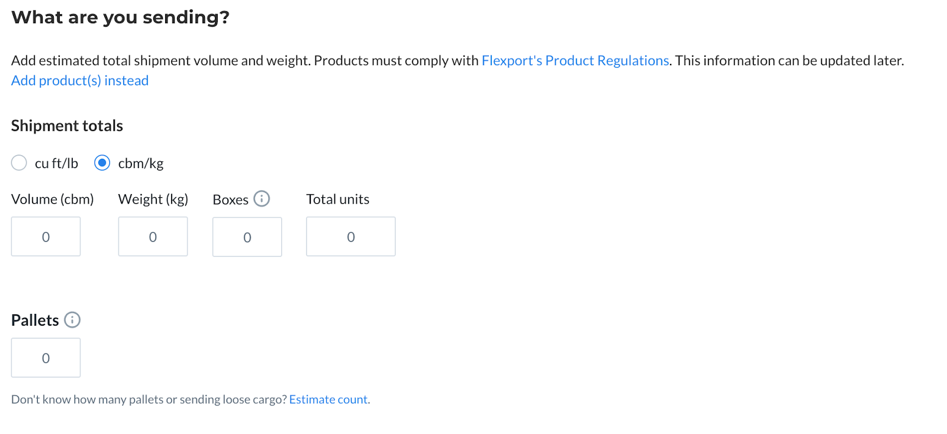Open the Estimate count link
The width and height of the screenshot is (947, 434).
[328, 400]
